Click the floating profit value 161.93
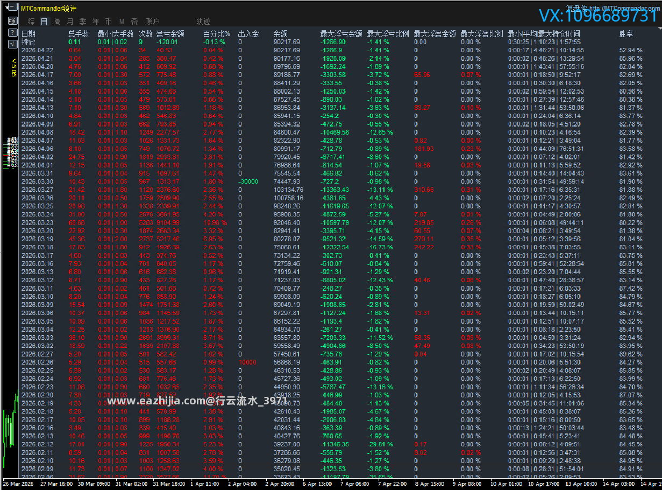Image resolution: width=662 pixels, height=490 pixels. [x=423, y=149]
